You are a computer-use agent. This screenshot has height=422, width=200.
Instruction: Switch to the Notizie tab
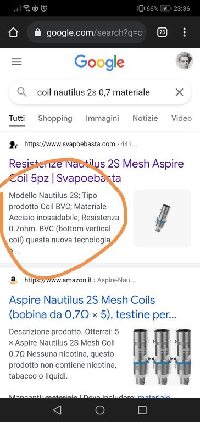[x=145, y=119]
